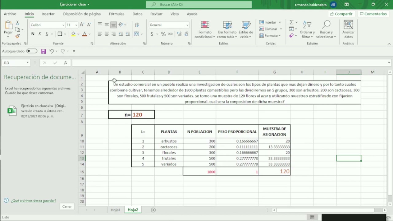Expand the Formato cells dropdown
393x221 pixels.
tap(280, 36)
